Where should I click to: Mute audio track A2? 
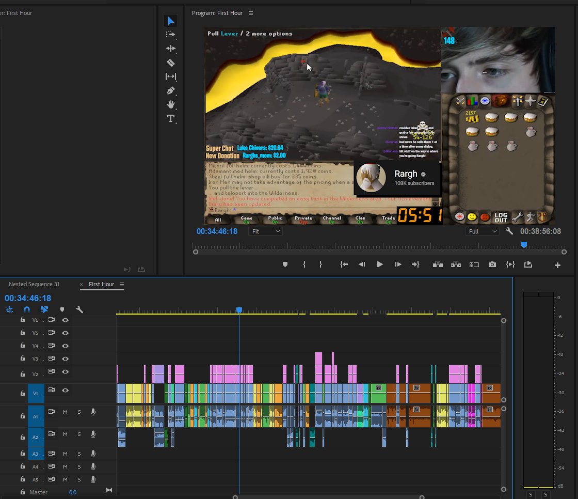pos(65,434)
